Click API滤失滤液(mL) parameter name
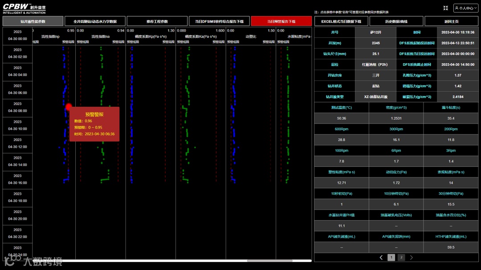 click(342, 237)
